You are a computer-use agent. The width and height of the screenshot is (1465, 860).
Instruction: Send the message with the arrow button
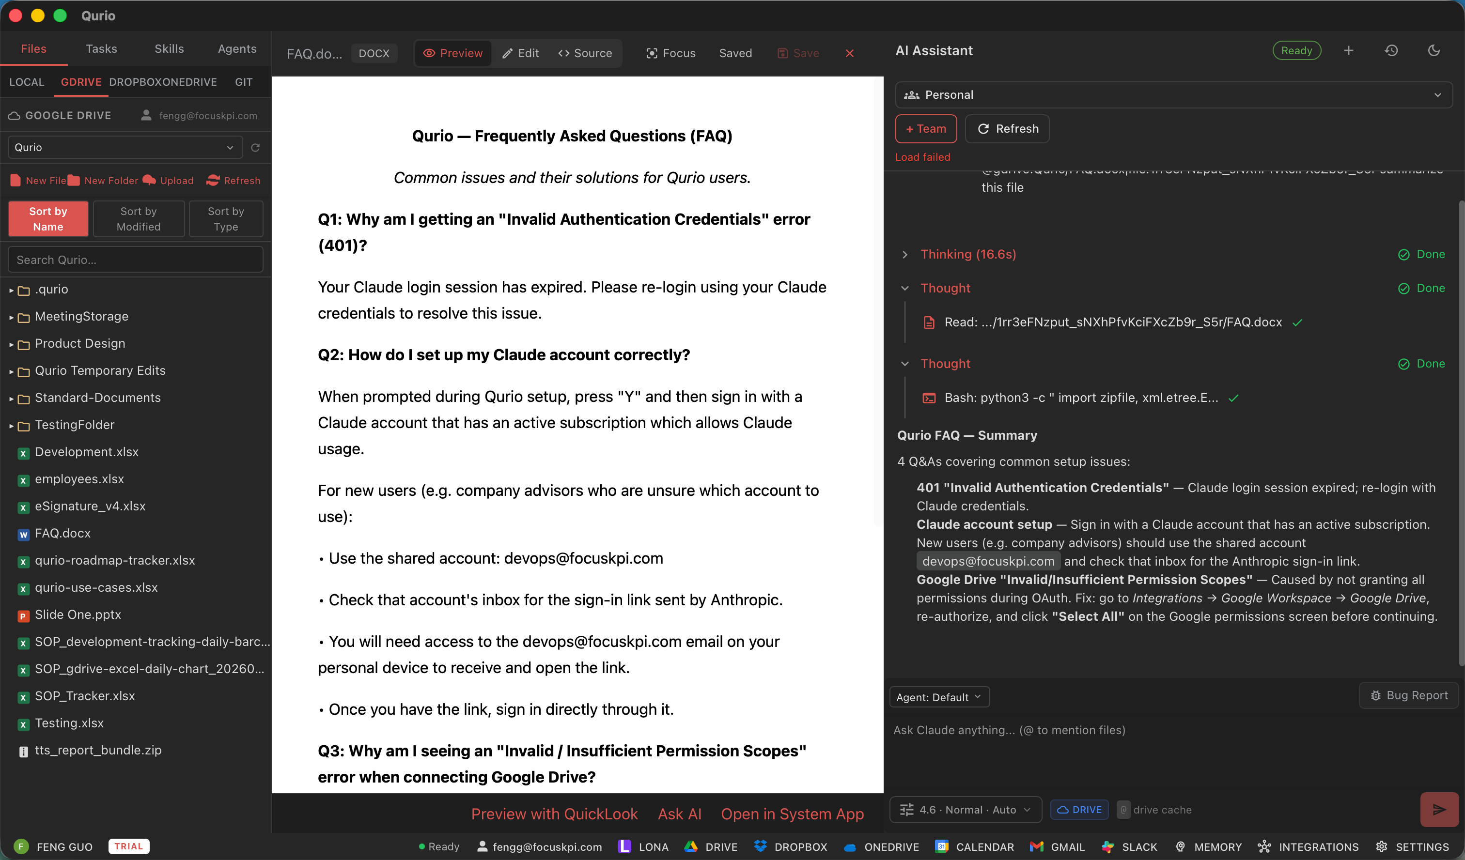(1439, 810)
